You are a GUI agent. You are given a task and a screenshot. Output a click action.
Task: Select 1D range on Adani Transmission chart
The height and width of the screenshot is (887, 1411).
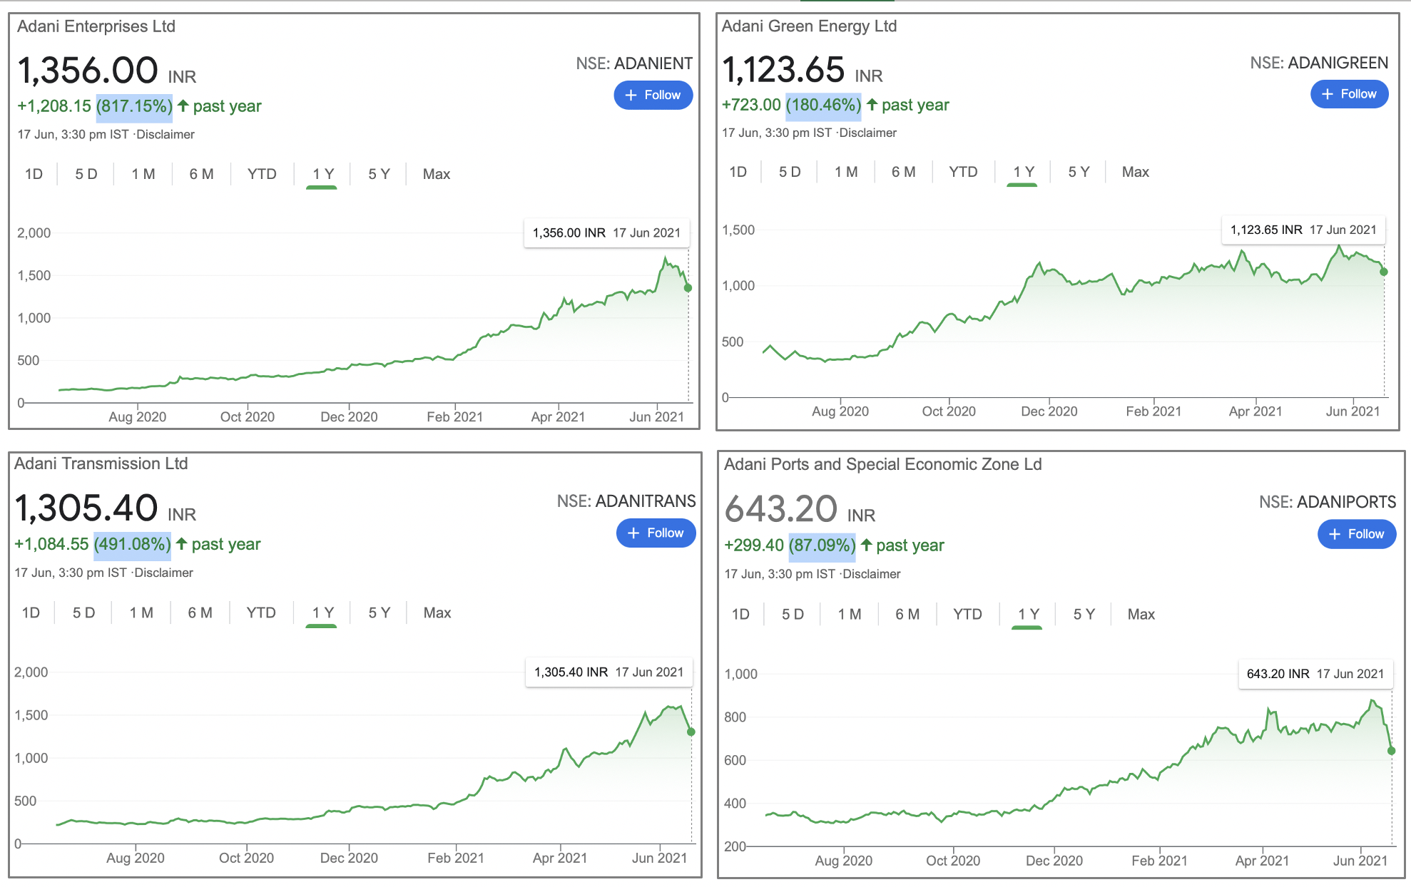tap(31, 612)
